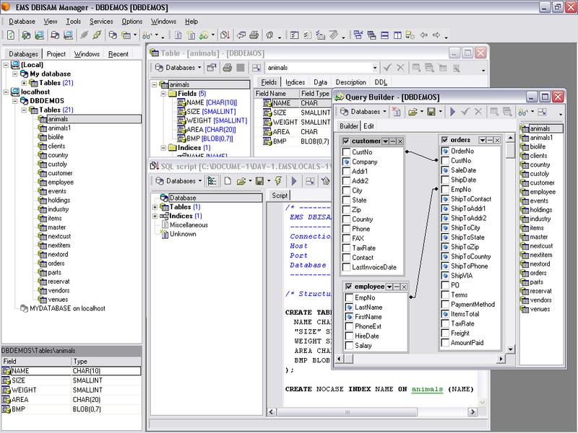Toggle the orders table header checkbox
578x433 pixels.
[x=444, y=140]
